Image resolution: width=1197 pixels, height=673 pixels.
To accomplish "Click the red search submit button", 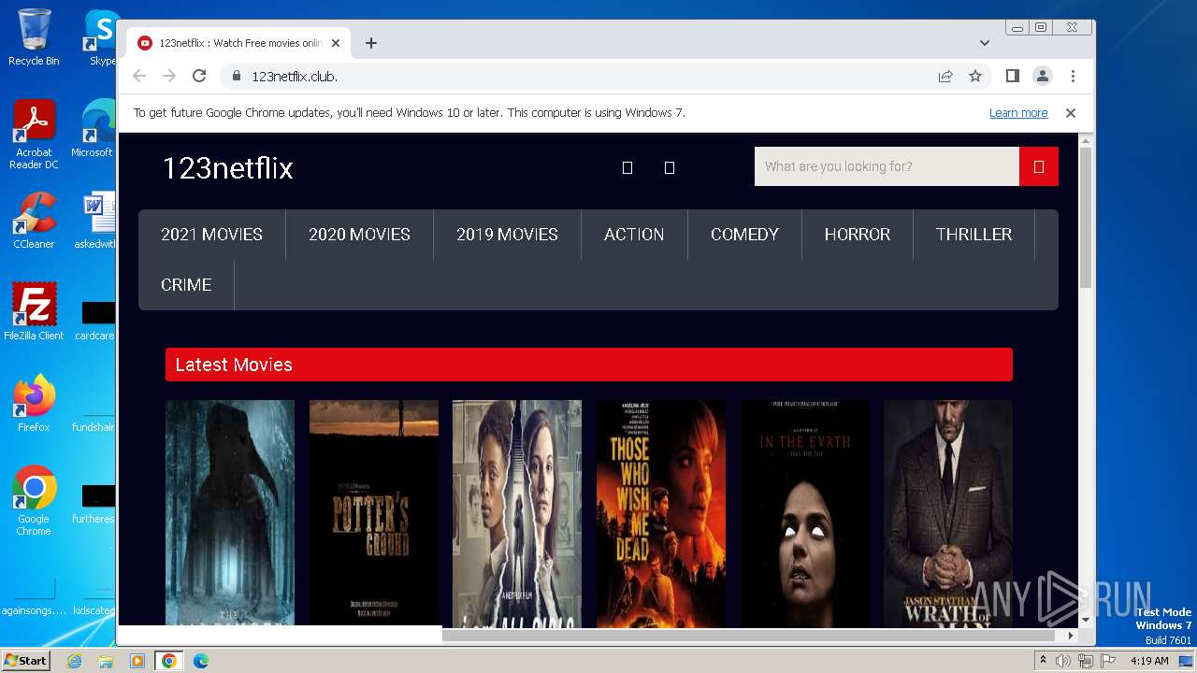I will [x=1039, y=166].
